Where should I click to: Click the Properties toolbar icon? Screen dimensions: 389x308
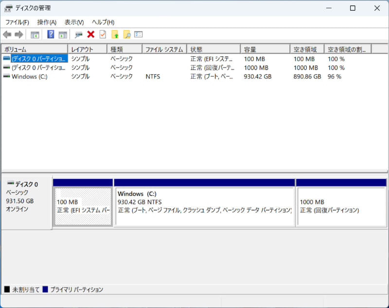[x=77, y=34]
